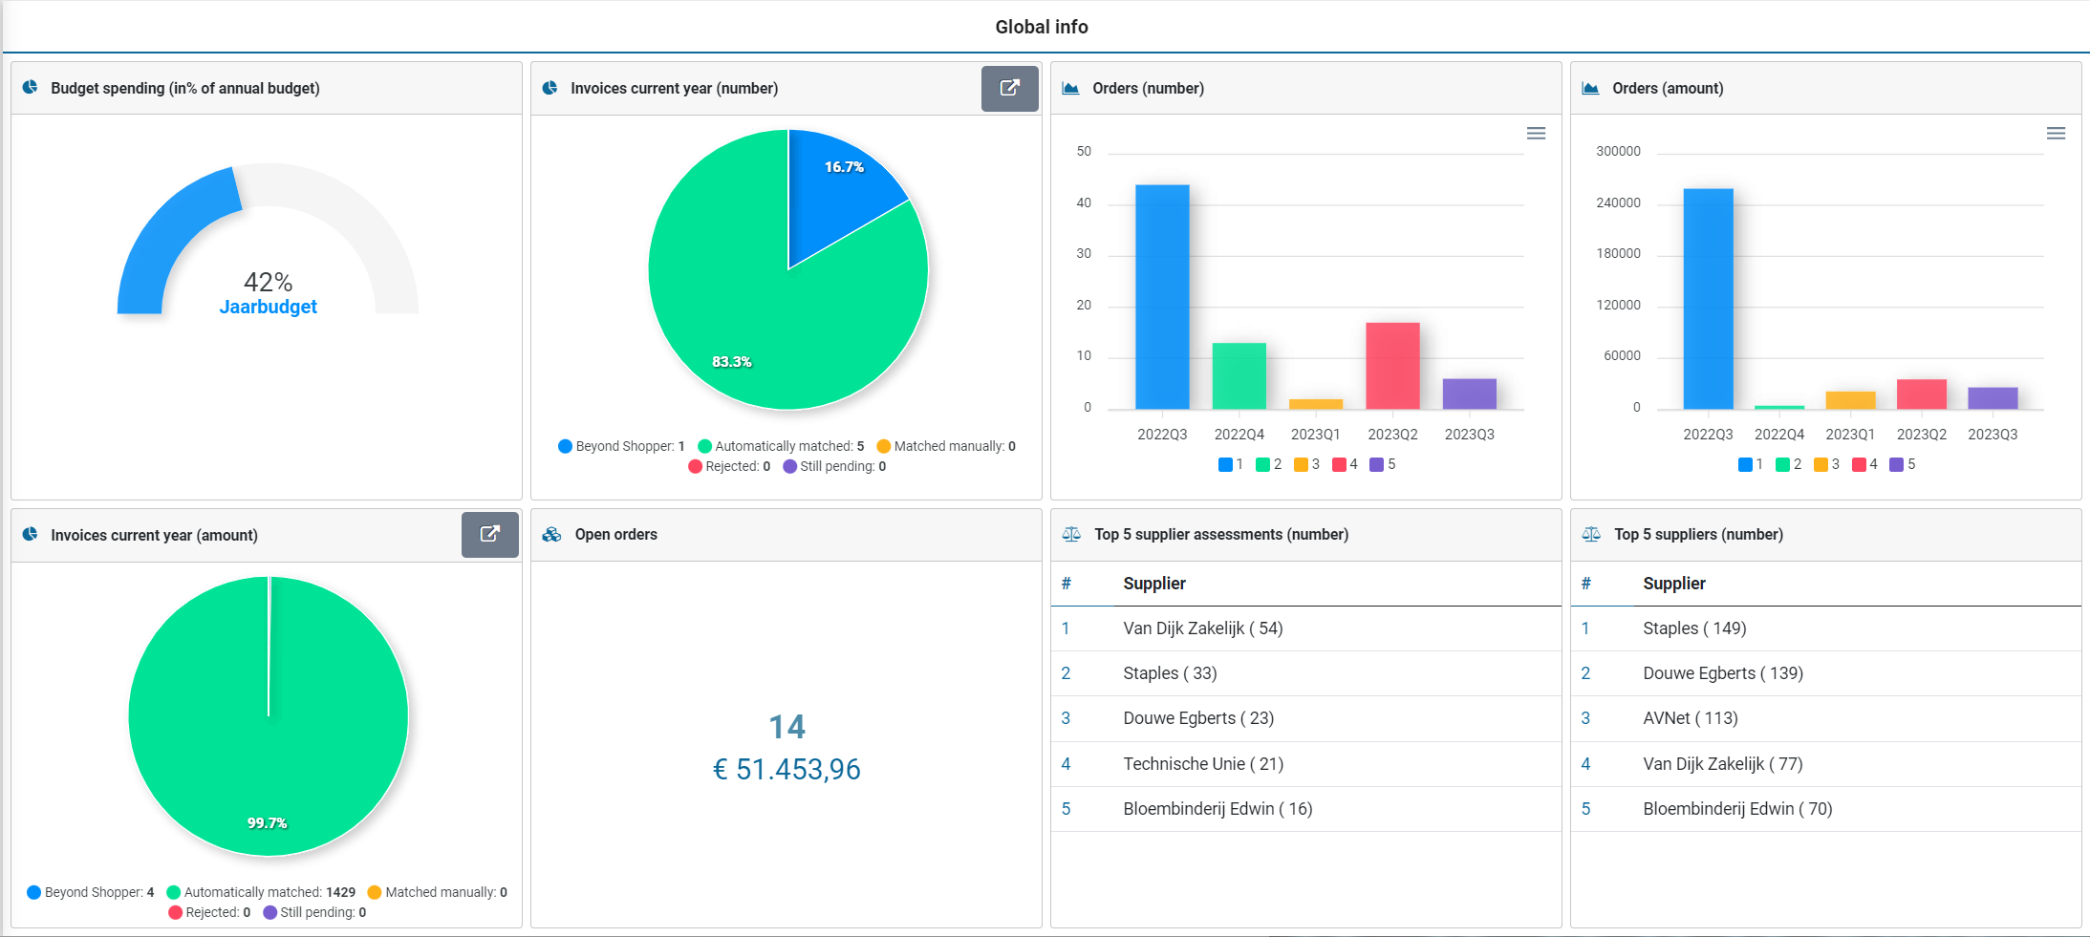Toggle series 1 in Orders (number) legend
This screenshot has height=937, width=2090.
tap(1231, 464)
